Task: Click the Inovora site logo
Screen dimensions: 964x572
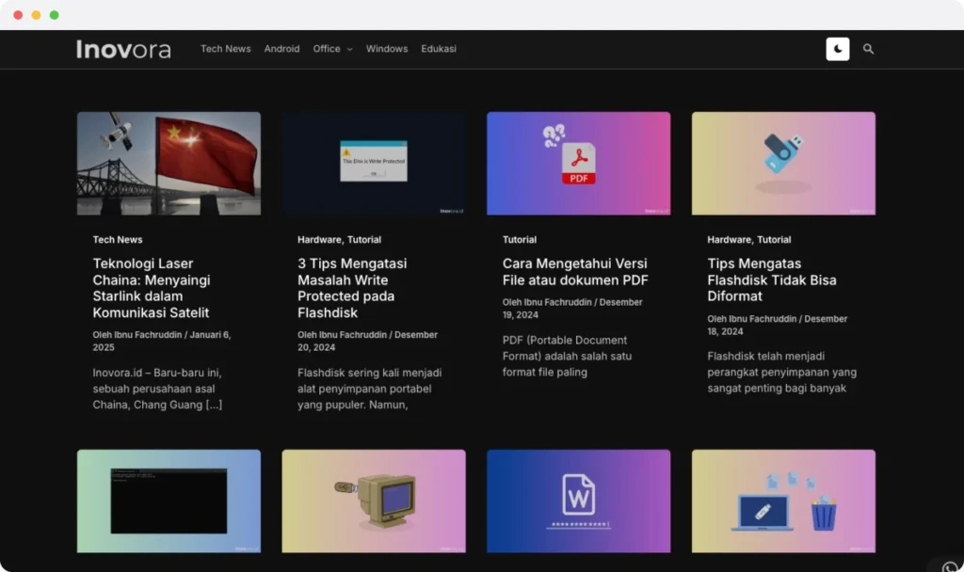Action: click(123, 49)
